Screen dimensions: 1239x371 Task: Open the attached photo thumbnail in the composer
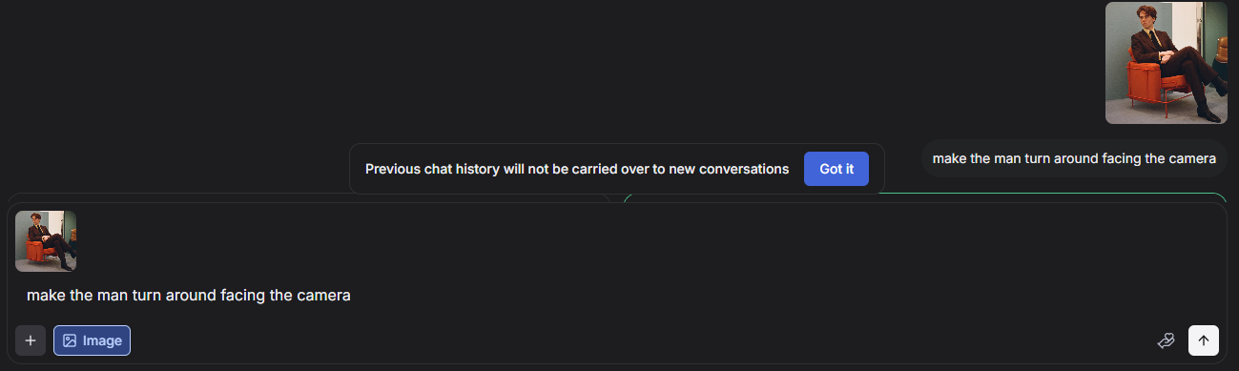click(46, 241)
